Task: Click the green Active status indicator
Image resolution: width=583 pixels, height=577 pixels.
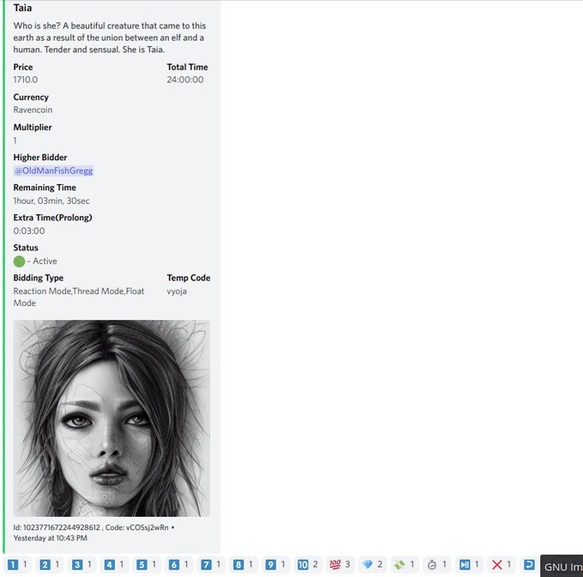Action: (x=19, y=261)
